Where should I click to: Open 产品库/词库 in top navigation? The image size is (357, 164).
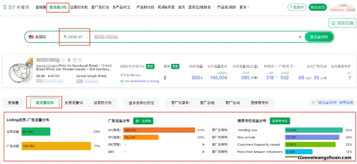click(x=227, y=7)
